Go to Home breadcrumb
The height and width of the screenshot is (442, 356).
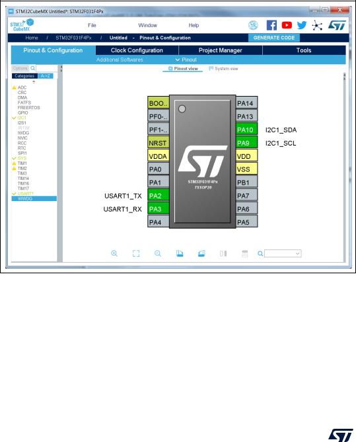[x=32, y=38]
